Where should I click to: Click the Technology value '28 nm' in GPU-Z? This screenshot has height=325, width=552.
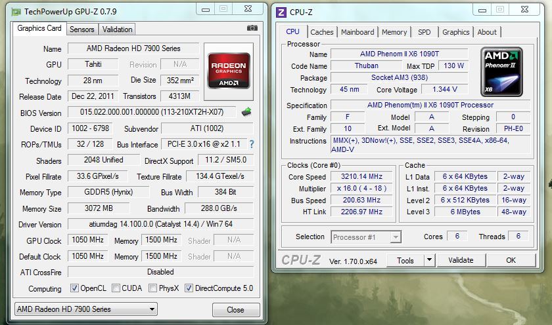[x=93, y=81]
